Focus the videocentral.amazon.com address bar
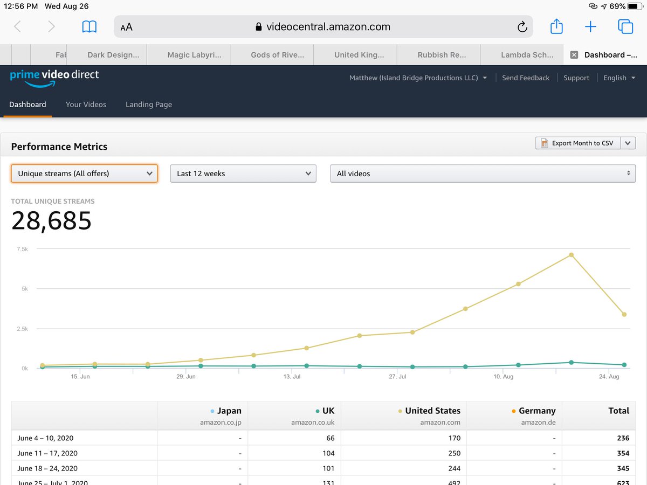The height and width of the screenshot is (485, 647). click(323, 27)
